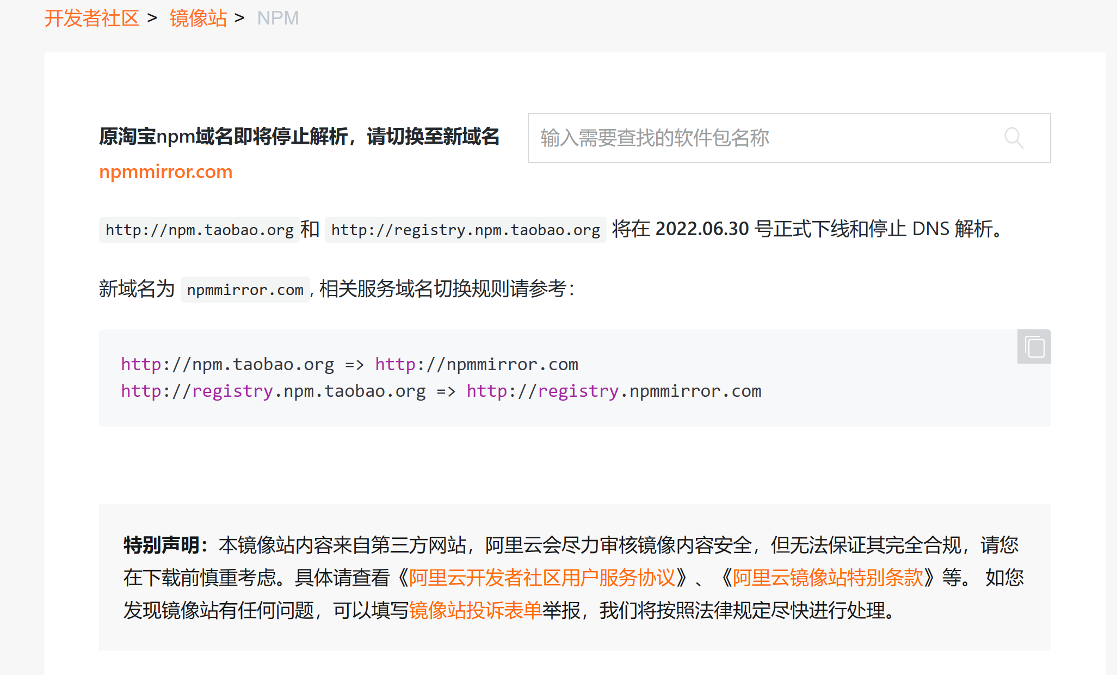Open 镜像站投诉表单 complaint form link
1117x675 pixels.
pos(476,610)
